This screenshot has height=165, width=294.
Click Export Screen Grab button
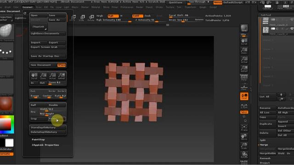point(48,47)
